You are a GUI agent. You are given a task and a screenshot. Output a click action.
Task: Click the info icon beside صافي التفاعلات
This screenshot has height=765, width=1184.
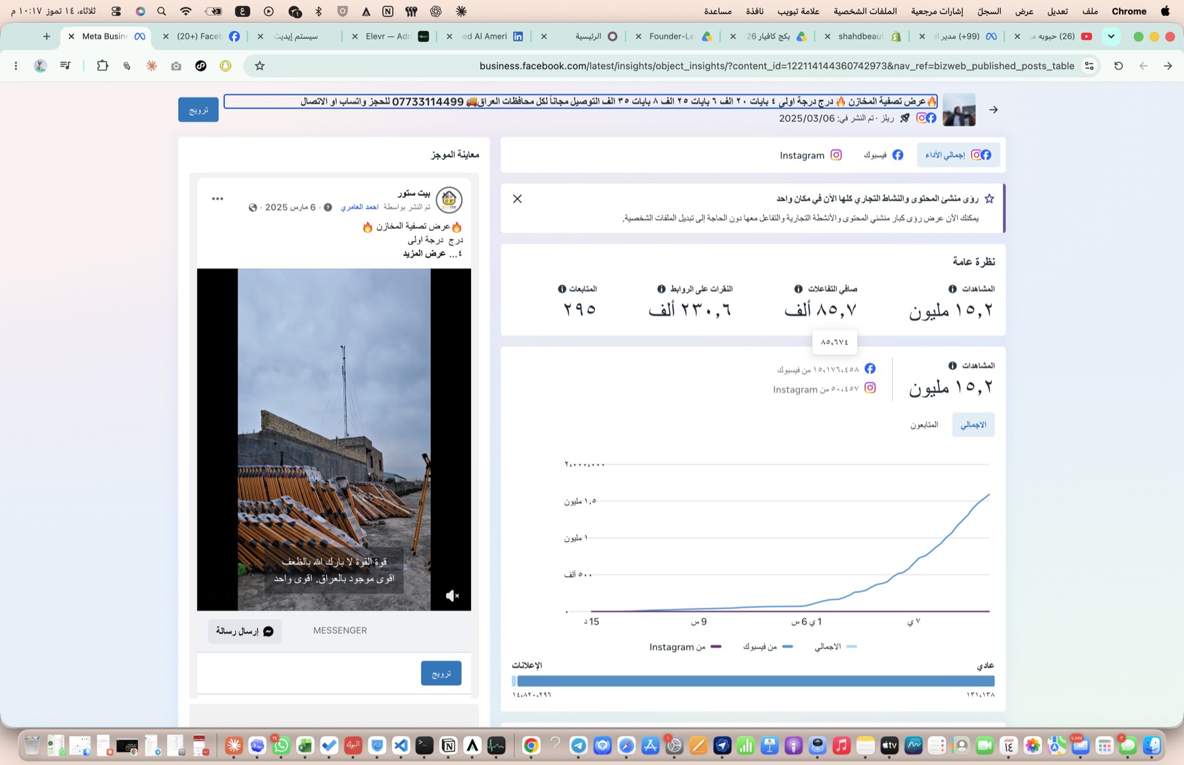(798, 289)
